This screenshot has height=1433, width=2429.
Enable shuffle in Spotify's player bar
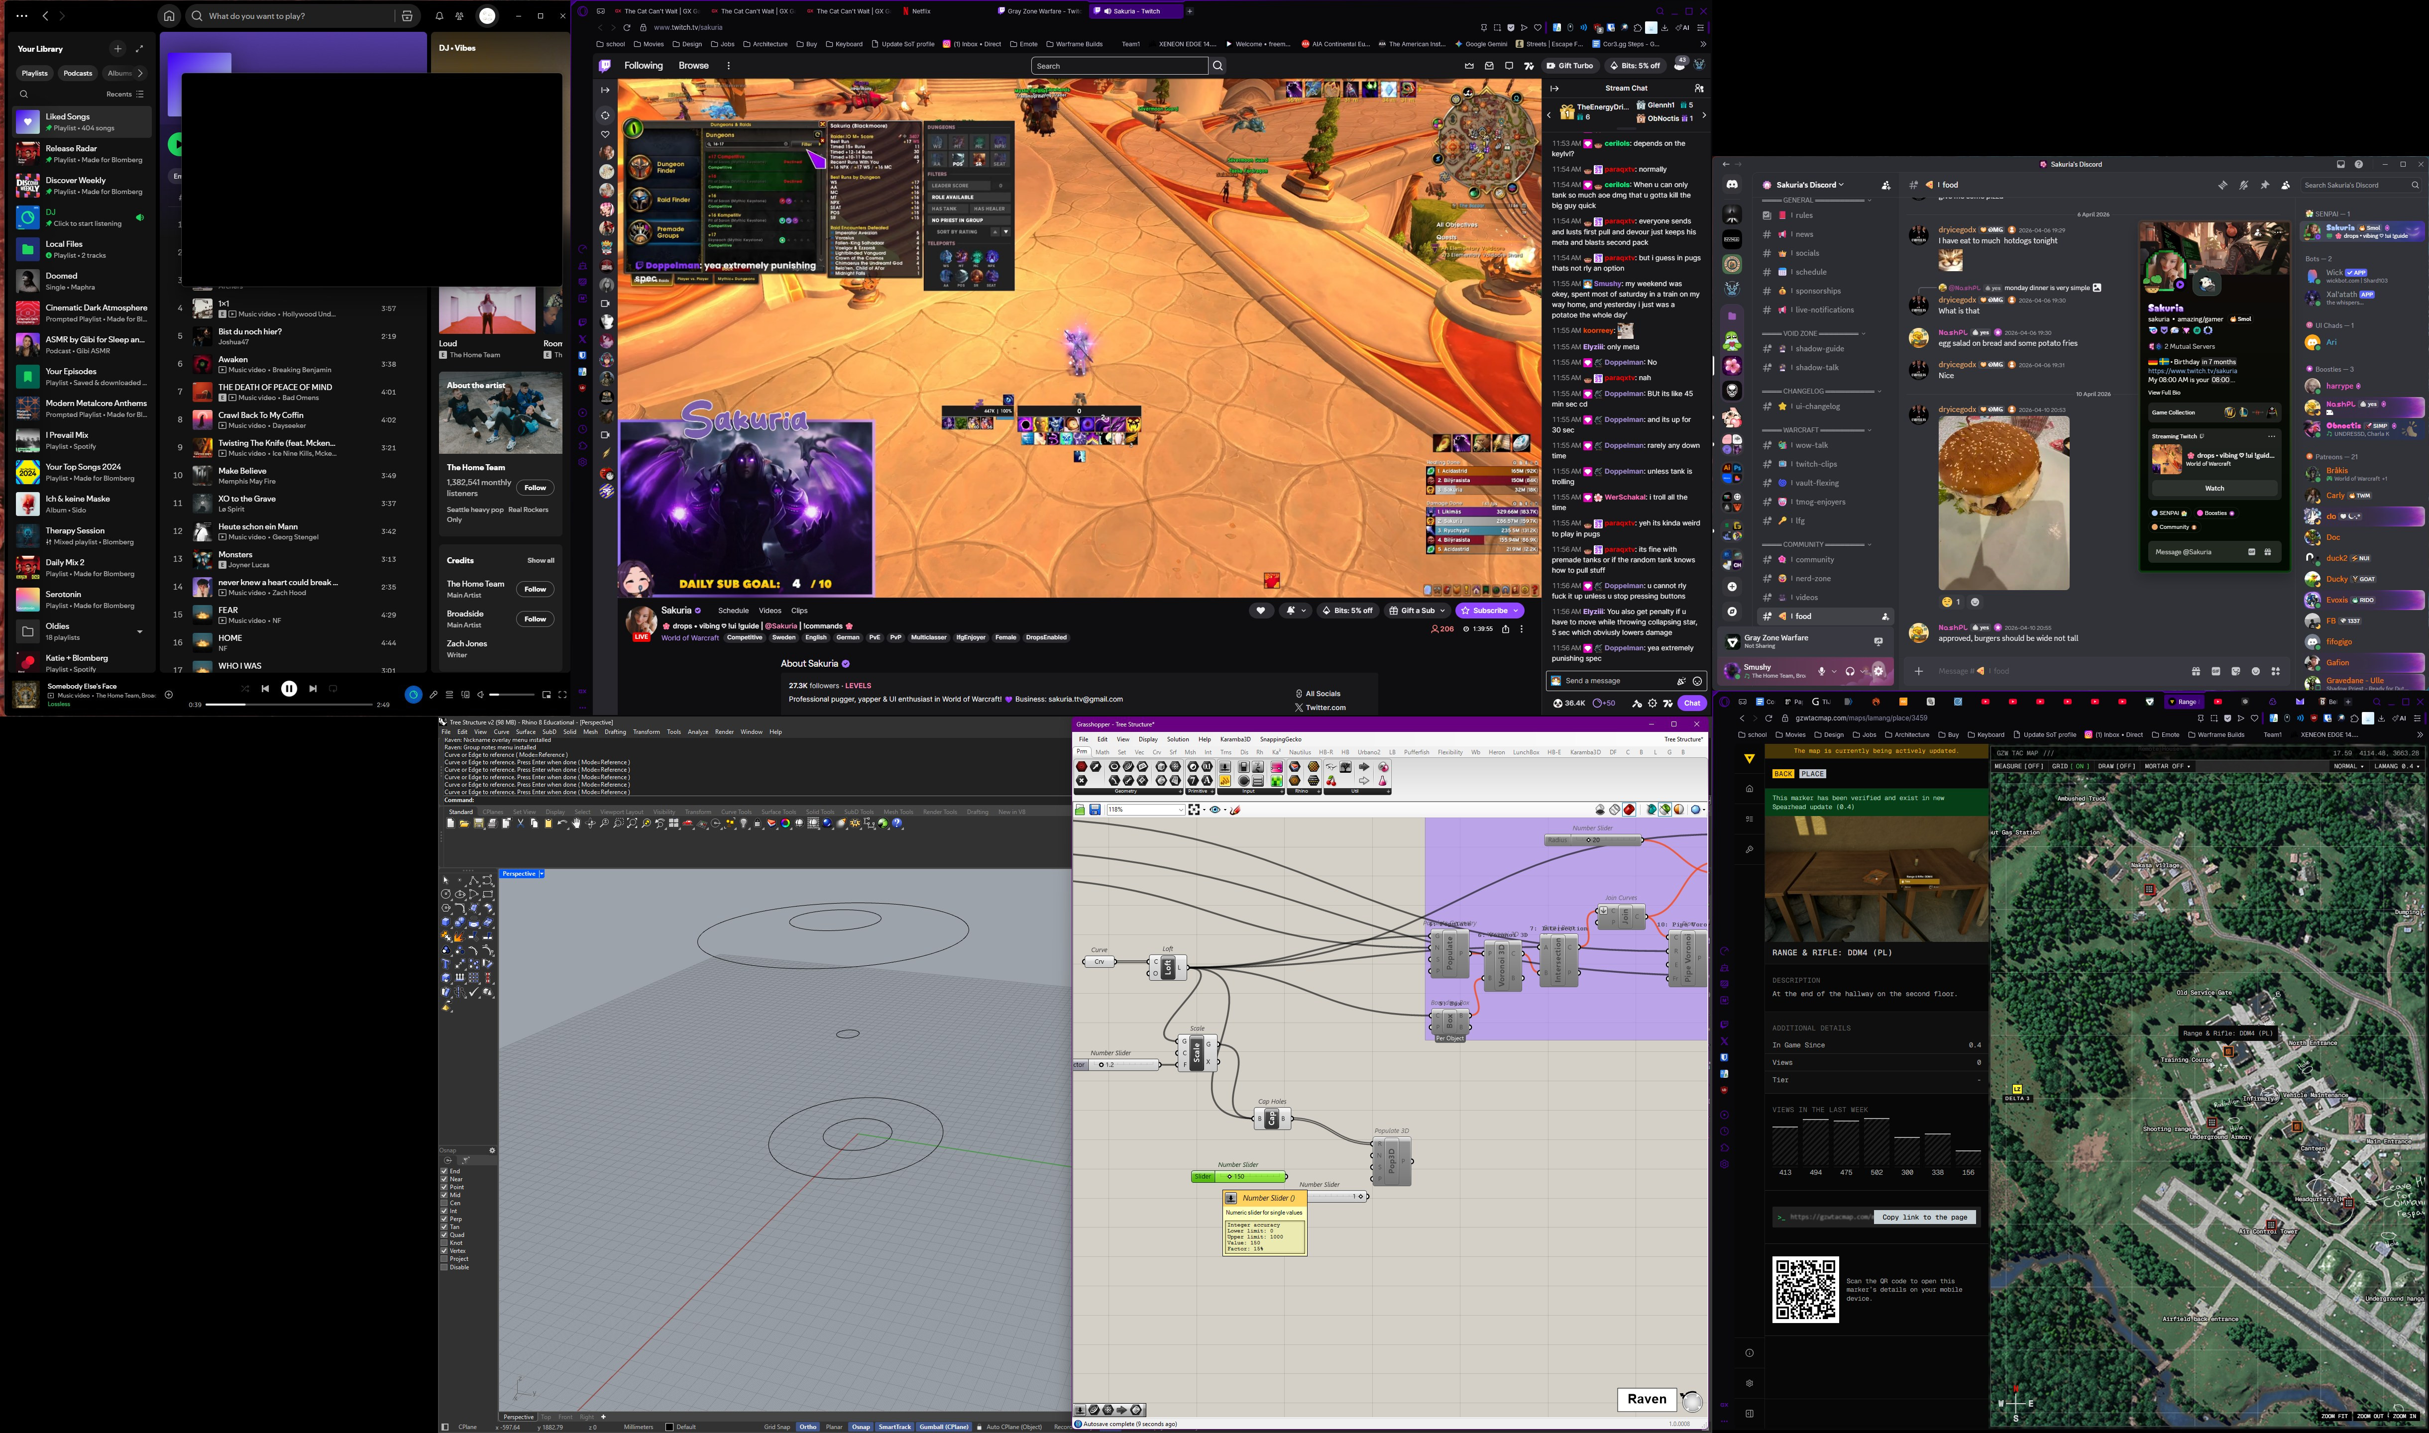click(244, 689)
